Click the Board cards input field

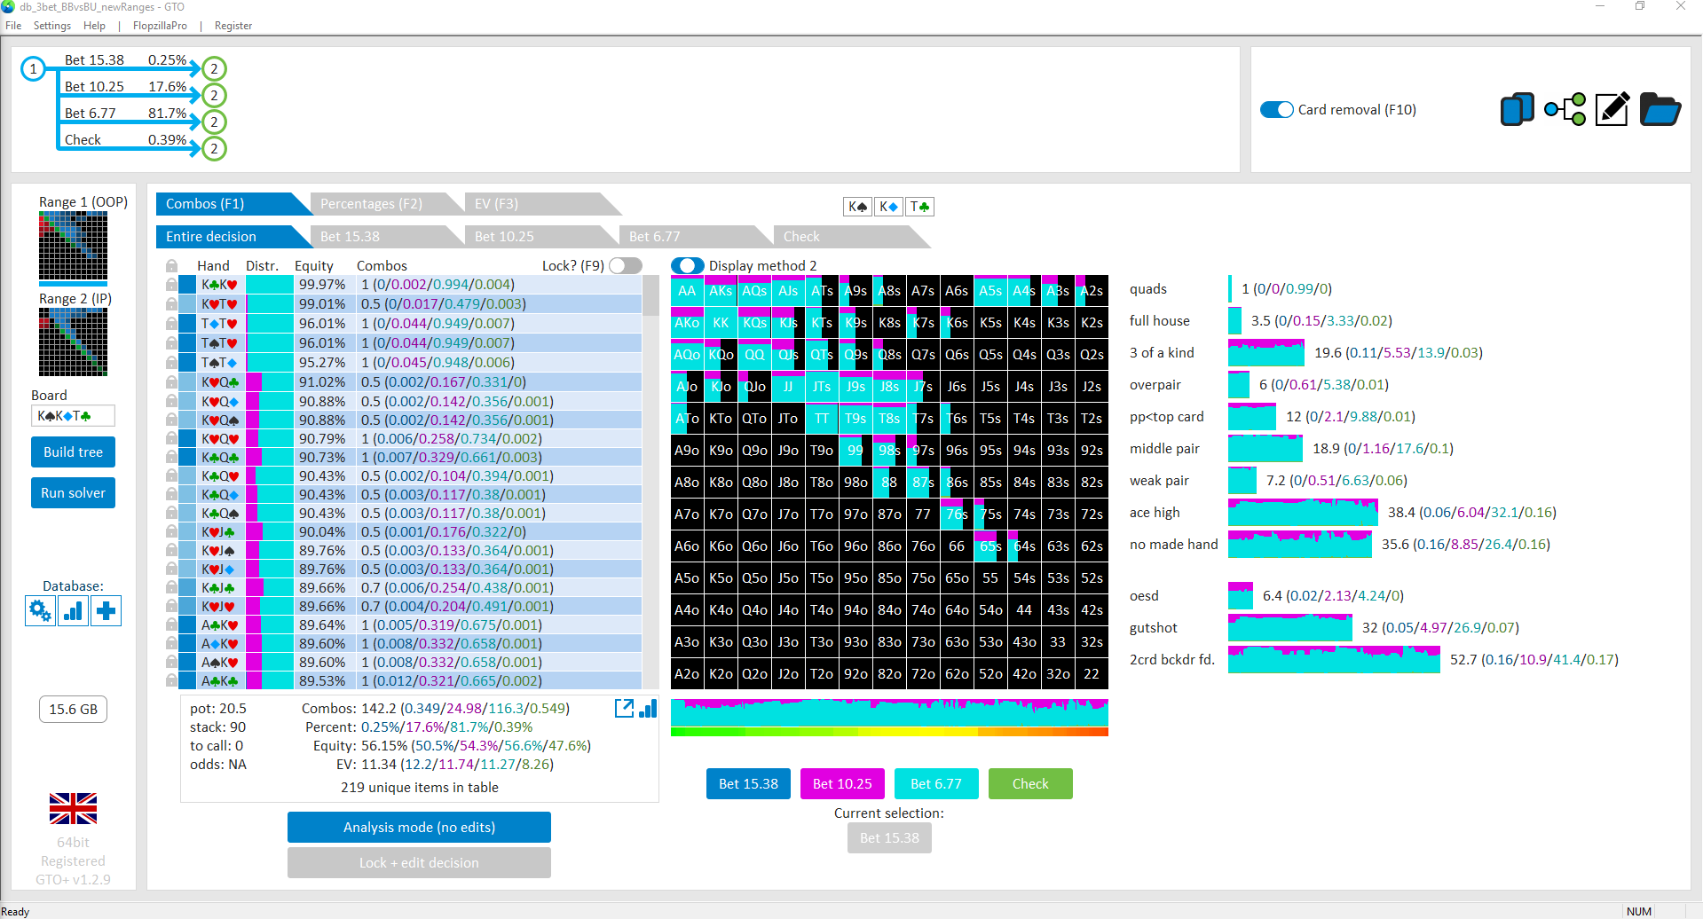point(73,416)
